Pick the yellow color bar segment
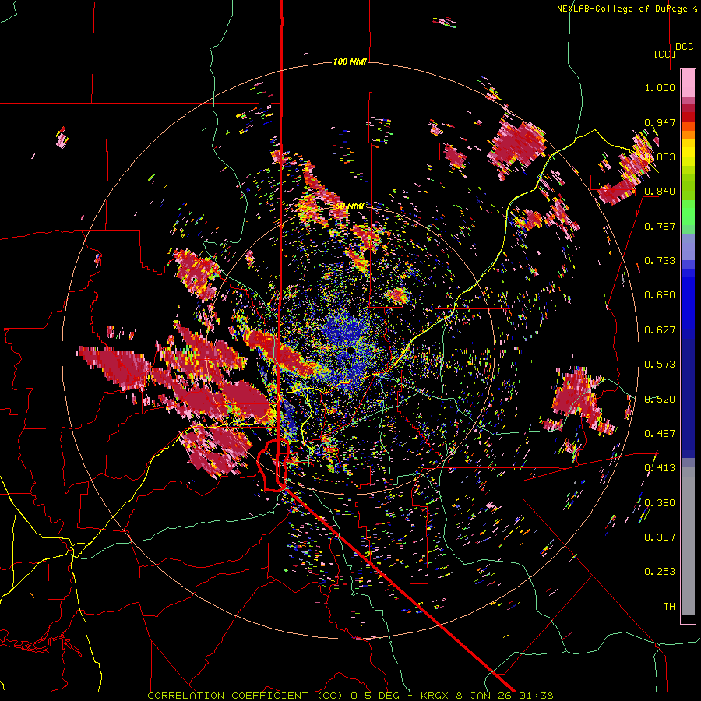The image size is (701, 701). pos(688,152)
